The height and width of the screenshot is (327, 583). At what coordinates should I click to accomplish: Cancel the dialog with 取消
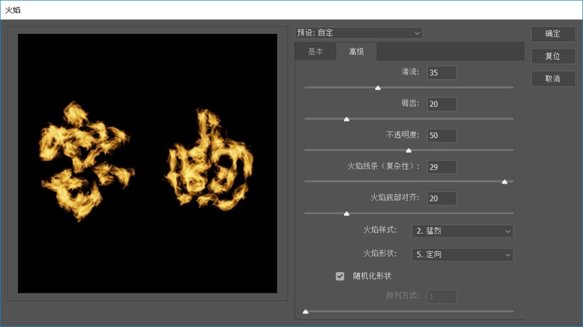(553, 79)
